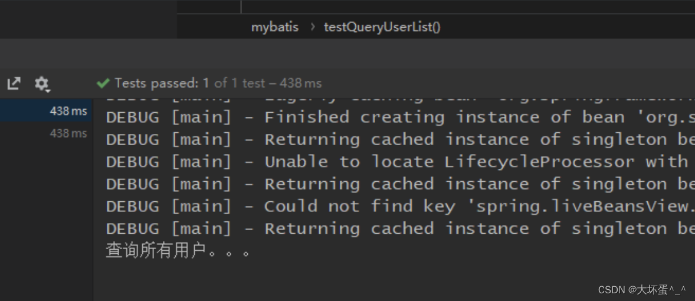Select the testQueryUserList() breadcrumb

[382, 27]
